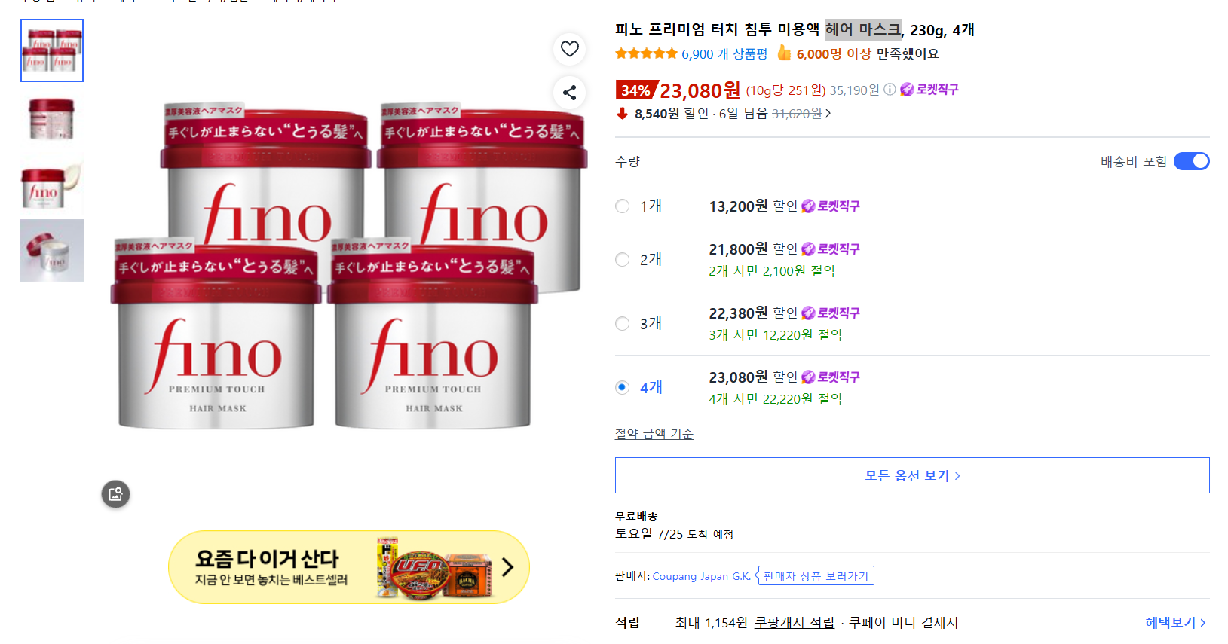The height and width of the screenshot is (644, 1228).
Task: Click the five-star rating icons
Action: [646, 53]
